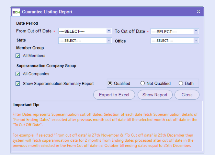The height and width of the screenshot is (155, 215).
Task: Expand the Office selection dropdown
Action: [x=175, y=41]
